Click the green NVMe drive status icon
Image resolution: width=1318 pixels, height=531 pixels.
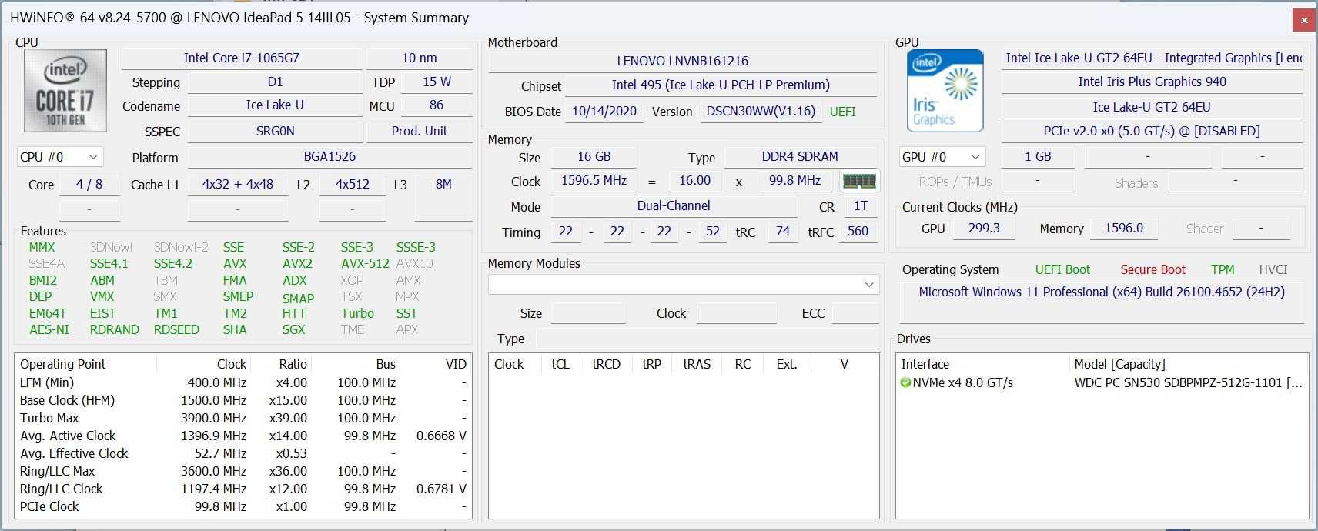905,382
